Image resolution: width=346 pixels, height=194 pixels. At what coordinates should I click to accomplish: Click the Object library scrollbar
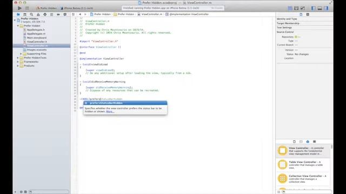(331, 147)
